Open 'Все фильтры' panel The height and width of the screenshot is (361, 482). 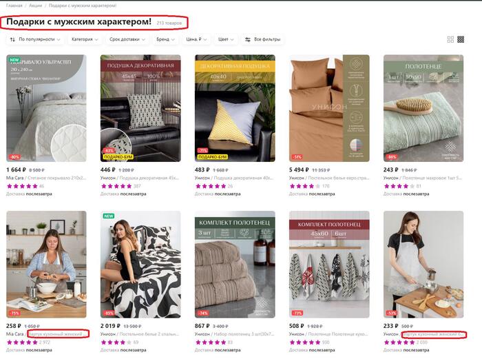pyautogui.click(x=263, y=39)
